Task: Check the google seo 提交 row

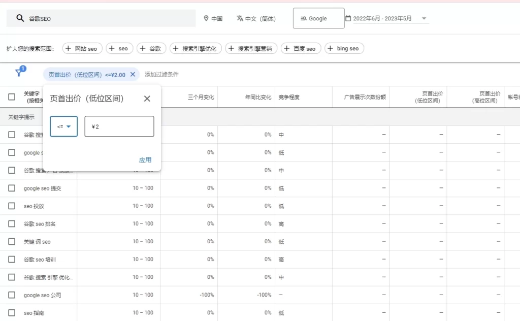Action: click(12, 188)
